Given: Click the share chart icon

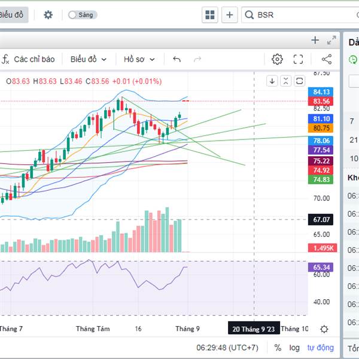Looking at the screenshot, I should pos(327,59).
